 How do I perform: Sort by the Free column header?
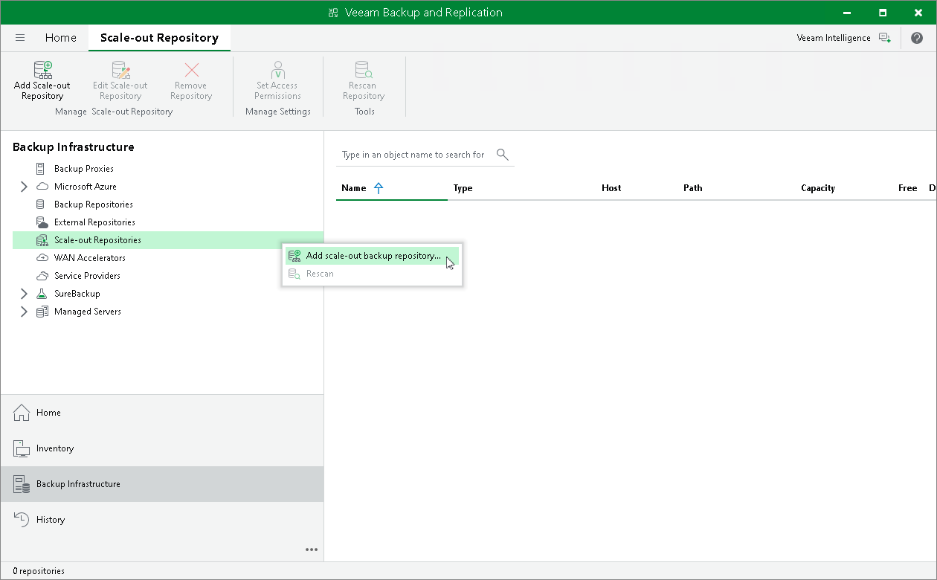pos(907,188)
